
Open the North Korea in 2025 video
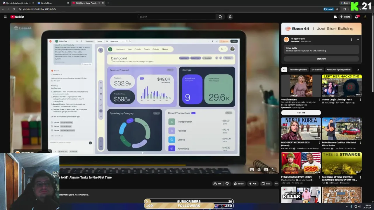301,129
